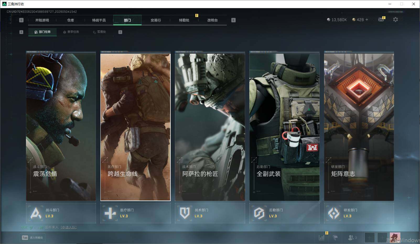
Task: Open the 开始游戏 tab
Action: click(x=42, y=20)
